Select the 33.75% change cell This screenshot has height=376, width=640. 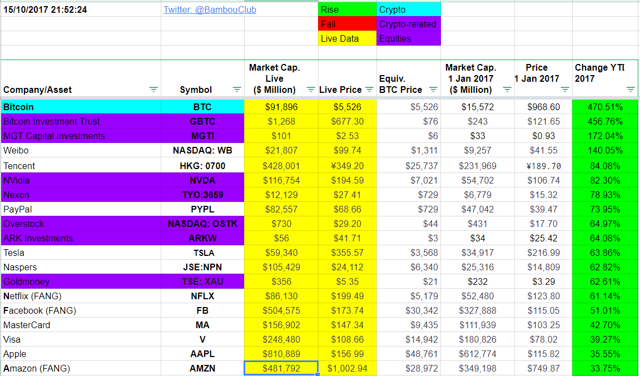coord(606,369)
